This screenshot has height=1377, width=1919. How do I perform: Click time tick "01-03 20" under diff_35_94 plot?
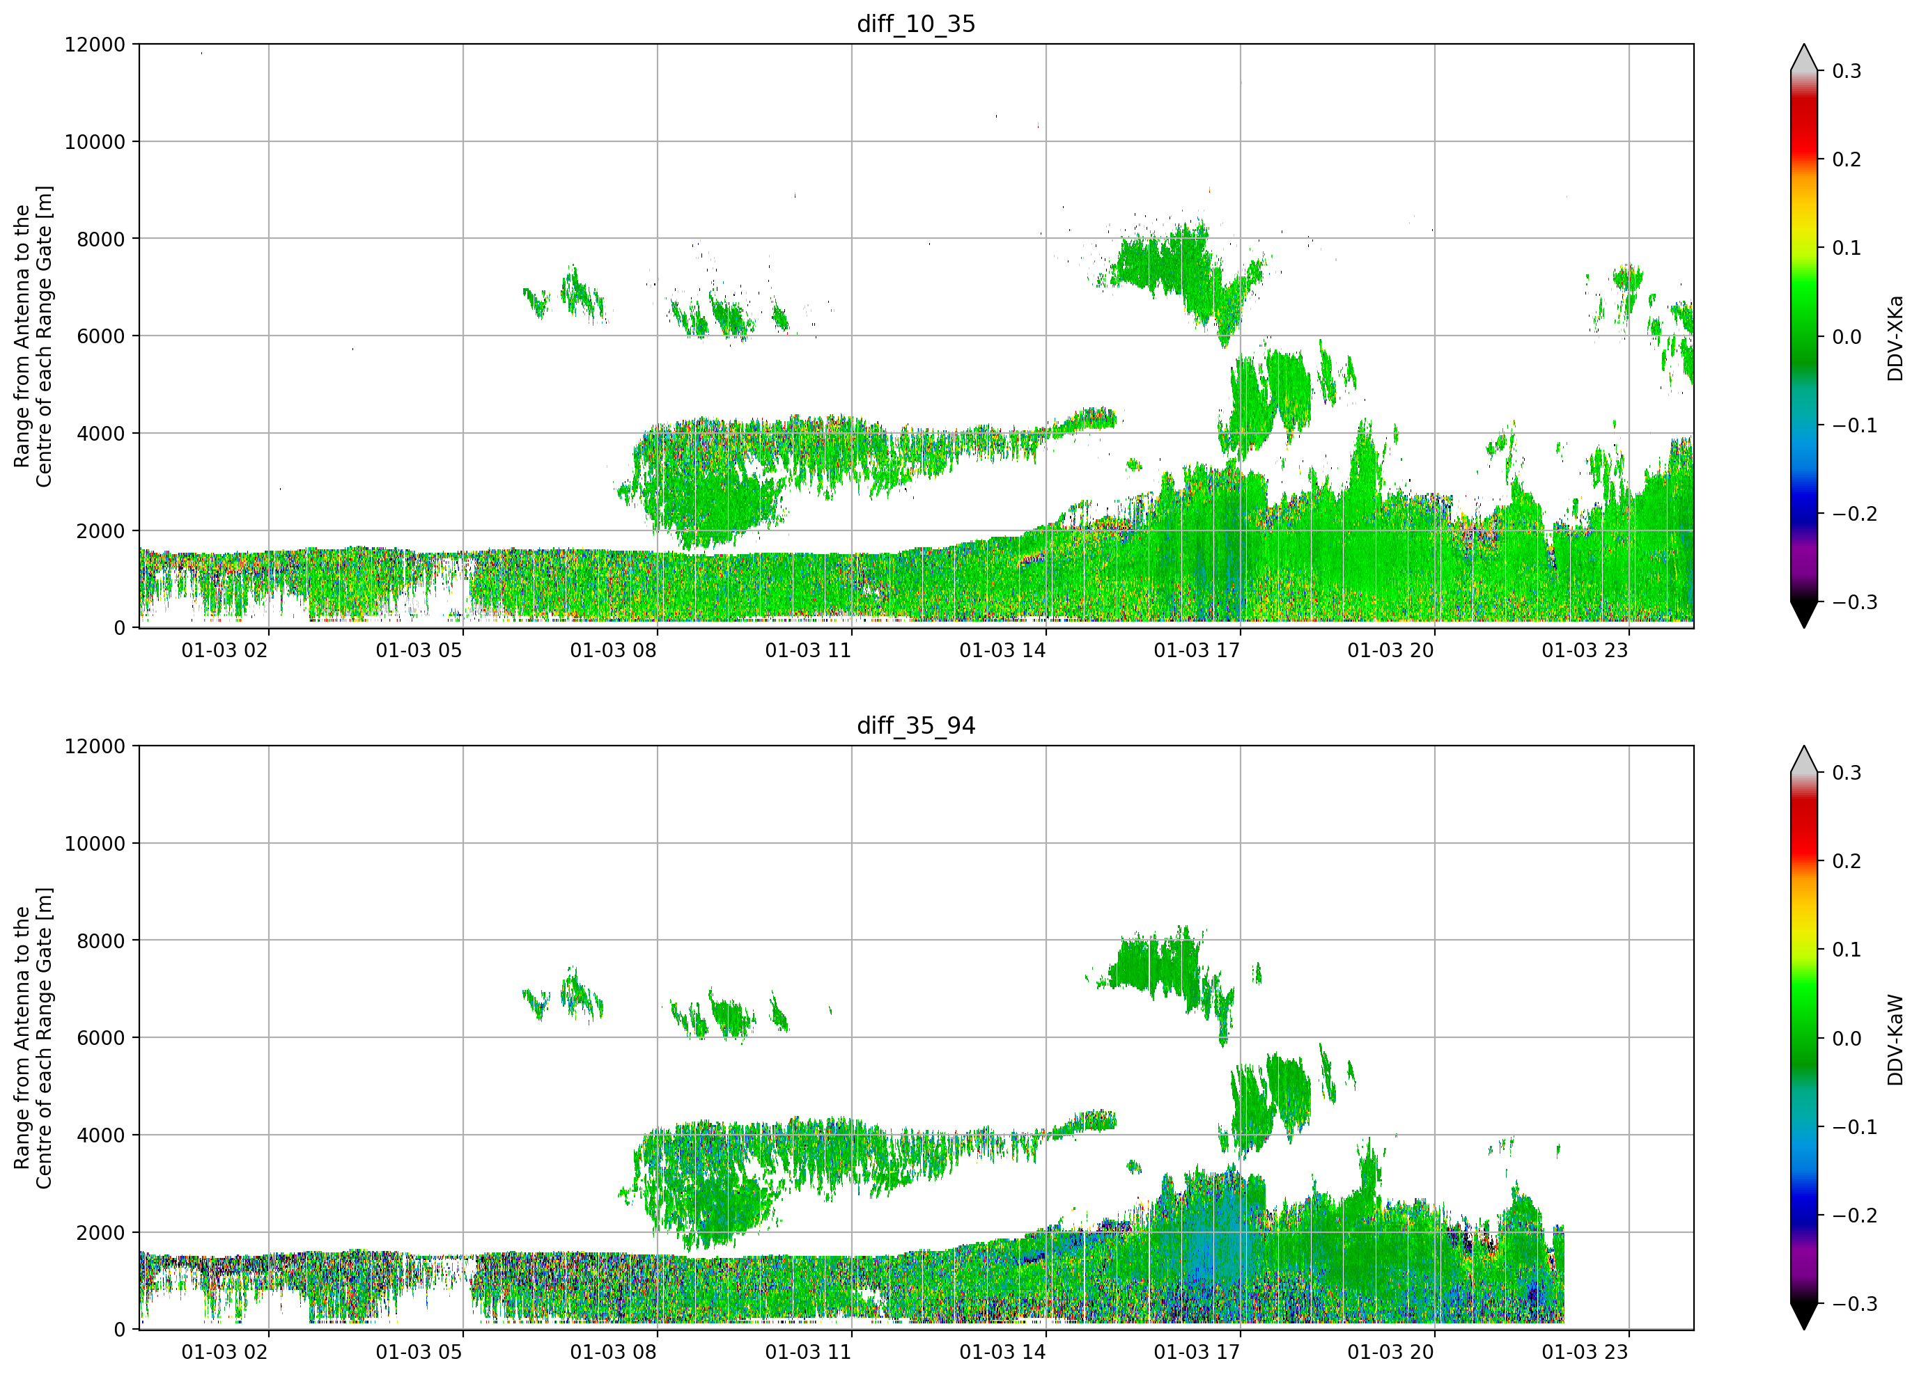1391,1353
